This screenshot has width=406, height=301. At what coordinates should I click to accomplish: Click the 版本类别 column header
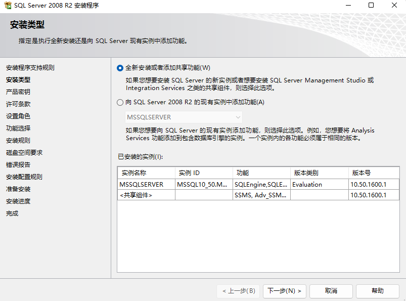(319, 173)
